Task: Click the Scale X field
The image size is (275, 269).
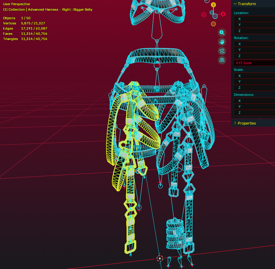Action: coord(254,76)
